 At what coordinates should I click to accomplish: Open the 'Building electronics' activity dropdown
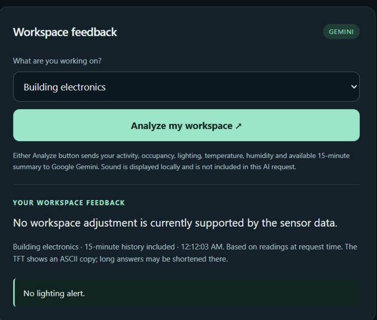(187, 87)
